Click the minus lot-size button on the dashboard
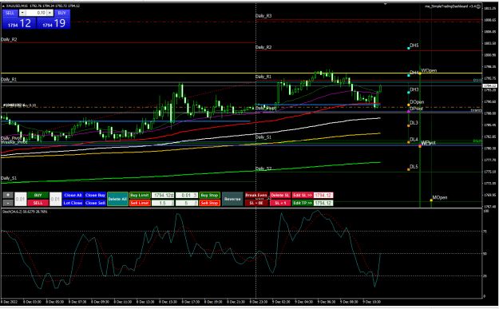499x309 pixels. 8,203
